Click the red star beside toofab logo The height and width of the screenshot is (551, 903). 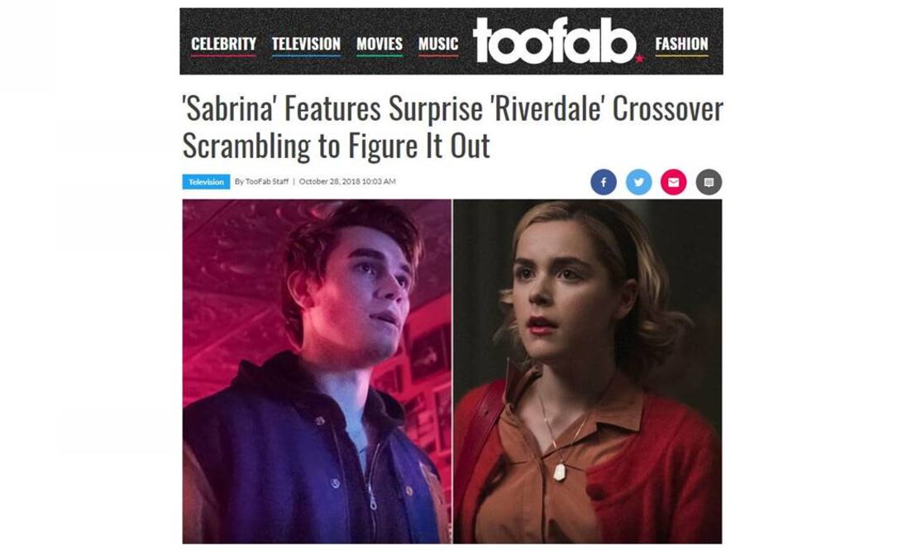pos(639,58)
